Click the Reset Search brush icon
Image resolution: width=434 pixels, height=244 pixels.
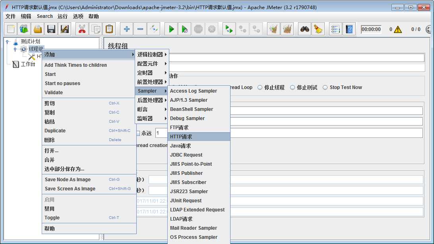click(318, 29)
